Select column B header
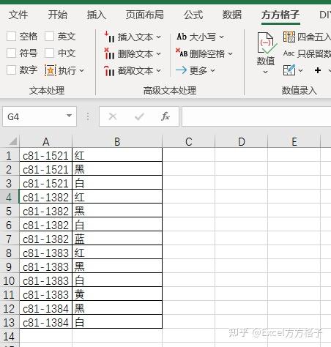331x347 pixels. click(x=117, y=141)
